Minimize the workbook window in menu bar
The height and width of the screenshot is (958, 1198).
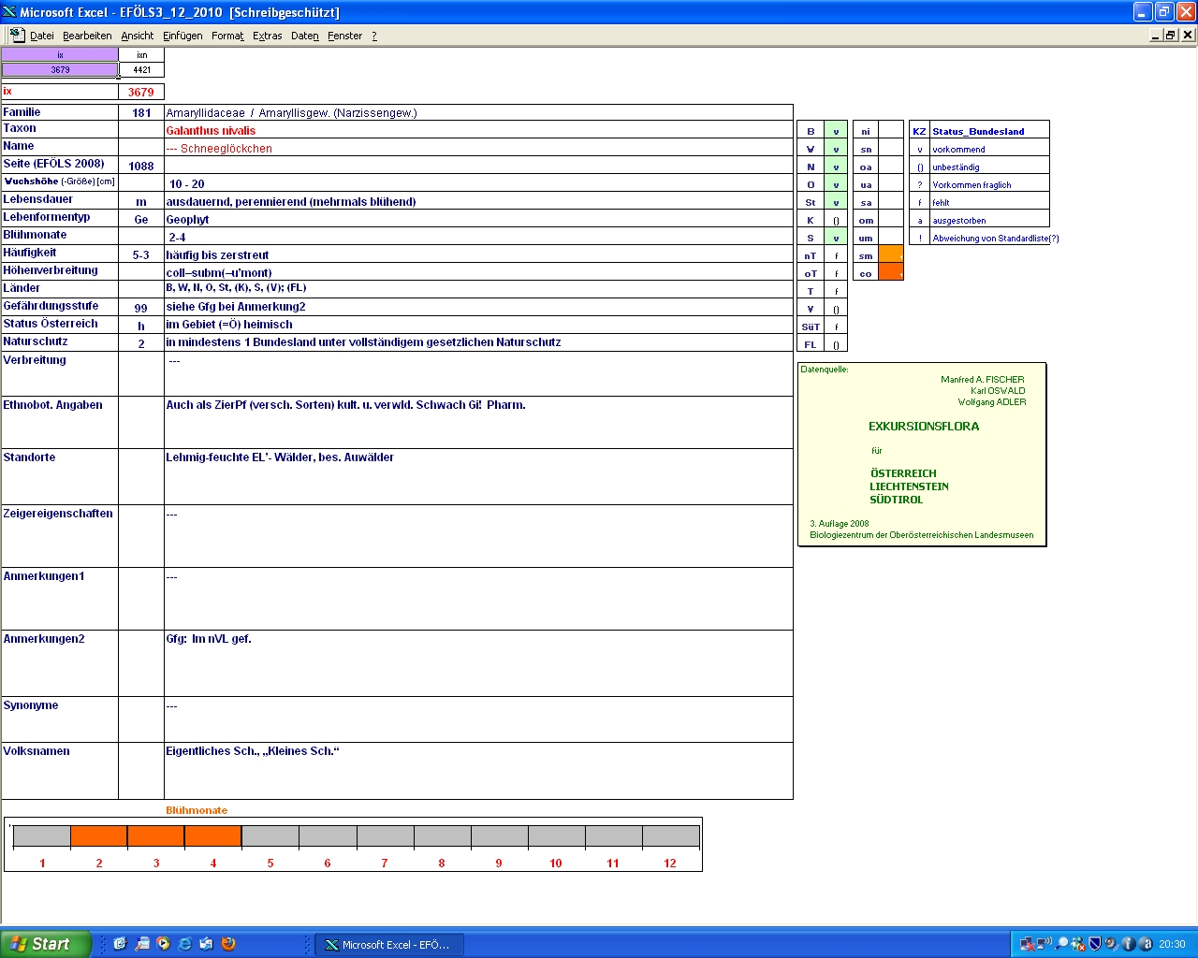pos(1156,35)
